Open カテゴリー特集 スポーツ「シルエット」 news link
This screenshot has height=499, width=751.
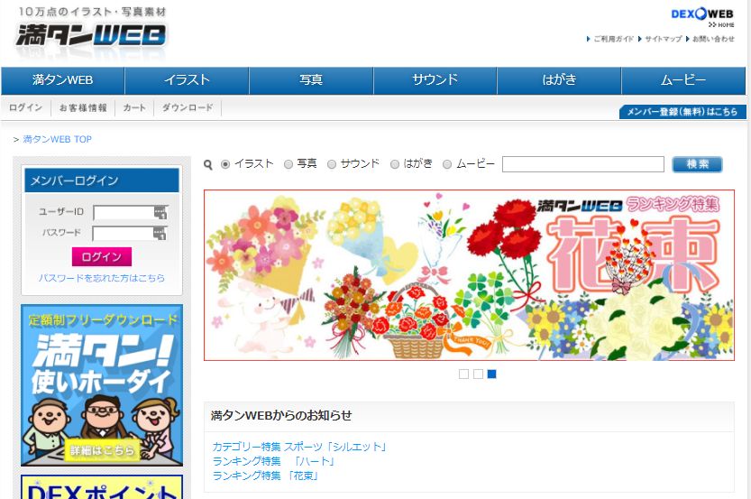[299, 447]
